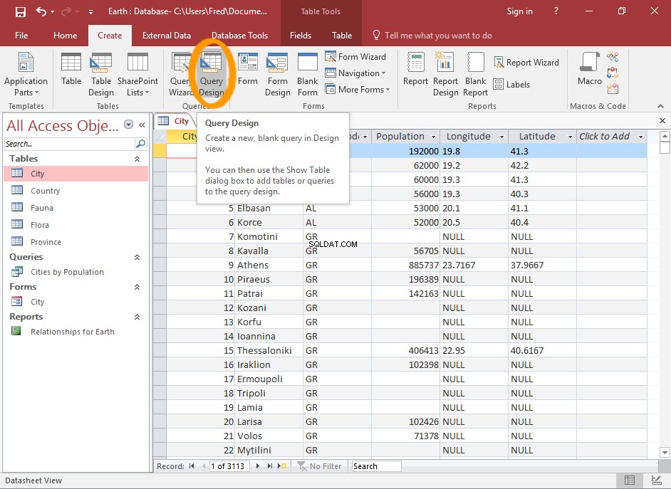Collapse the navigation pane with double chevron
671x489 pixels.
point(142,125)
